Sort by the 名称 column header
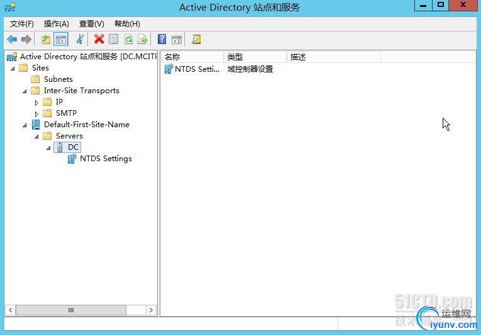This screenshot has width=481, height=335. pos(192,57)
